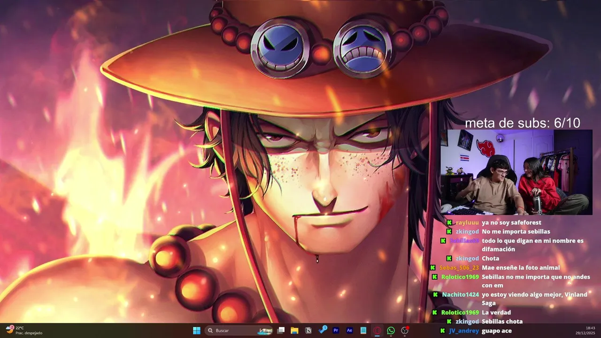Open WhatsApp from the taskbar
The height and width of the screenshot is (338, 601).
391,330
